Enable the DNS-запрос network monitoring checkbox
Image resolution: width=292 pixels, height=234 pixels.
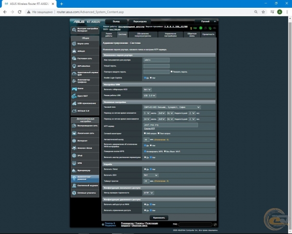click(145, 133)
